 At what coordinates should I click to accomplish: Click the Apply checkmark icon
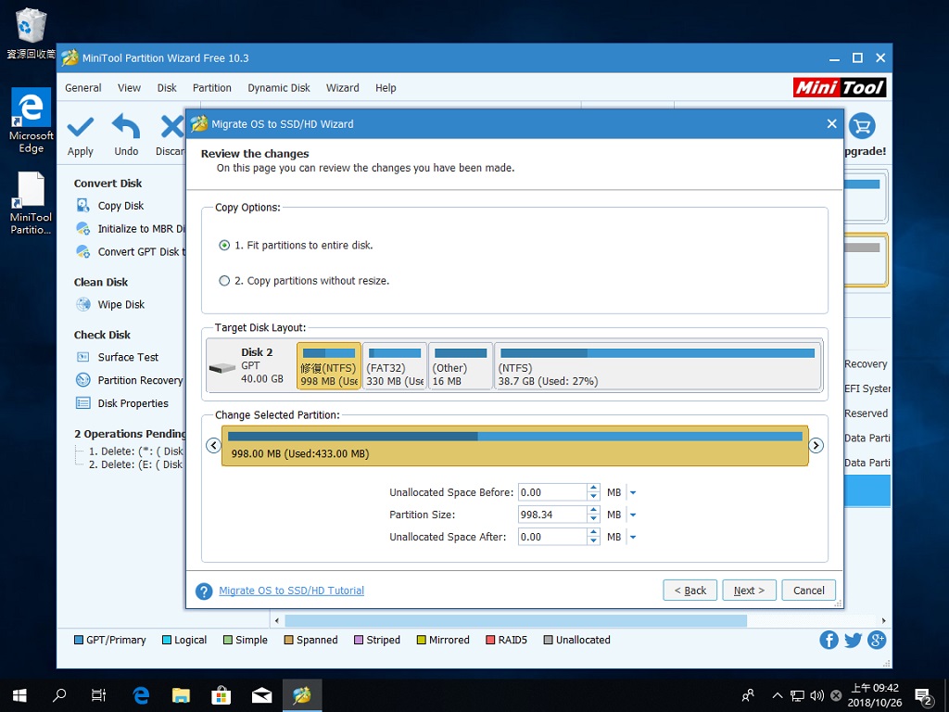(x=81, y=127)
